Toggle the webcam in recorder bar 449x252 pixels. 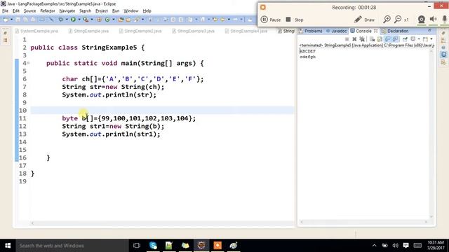coord(421,20)
